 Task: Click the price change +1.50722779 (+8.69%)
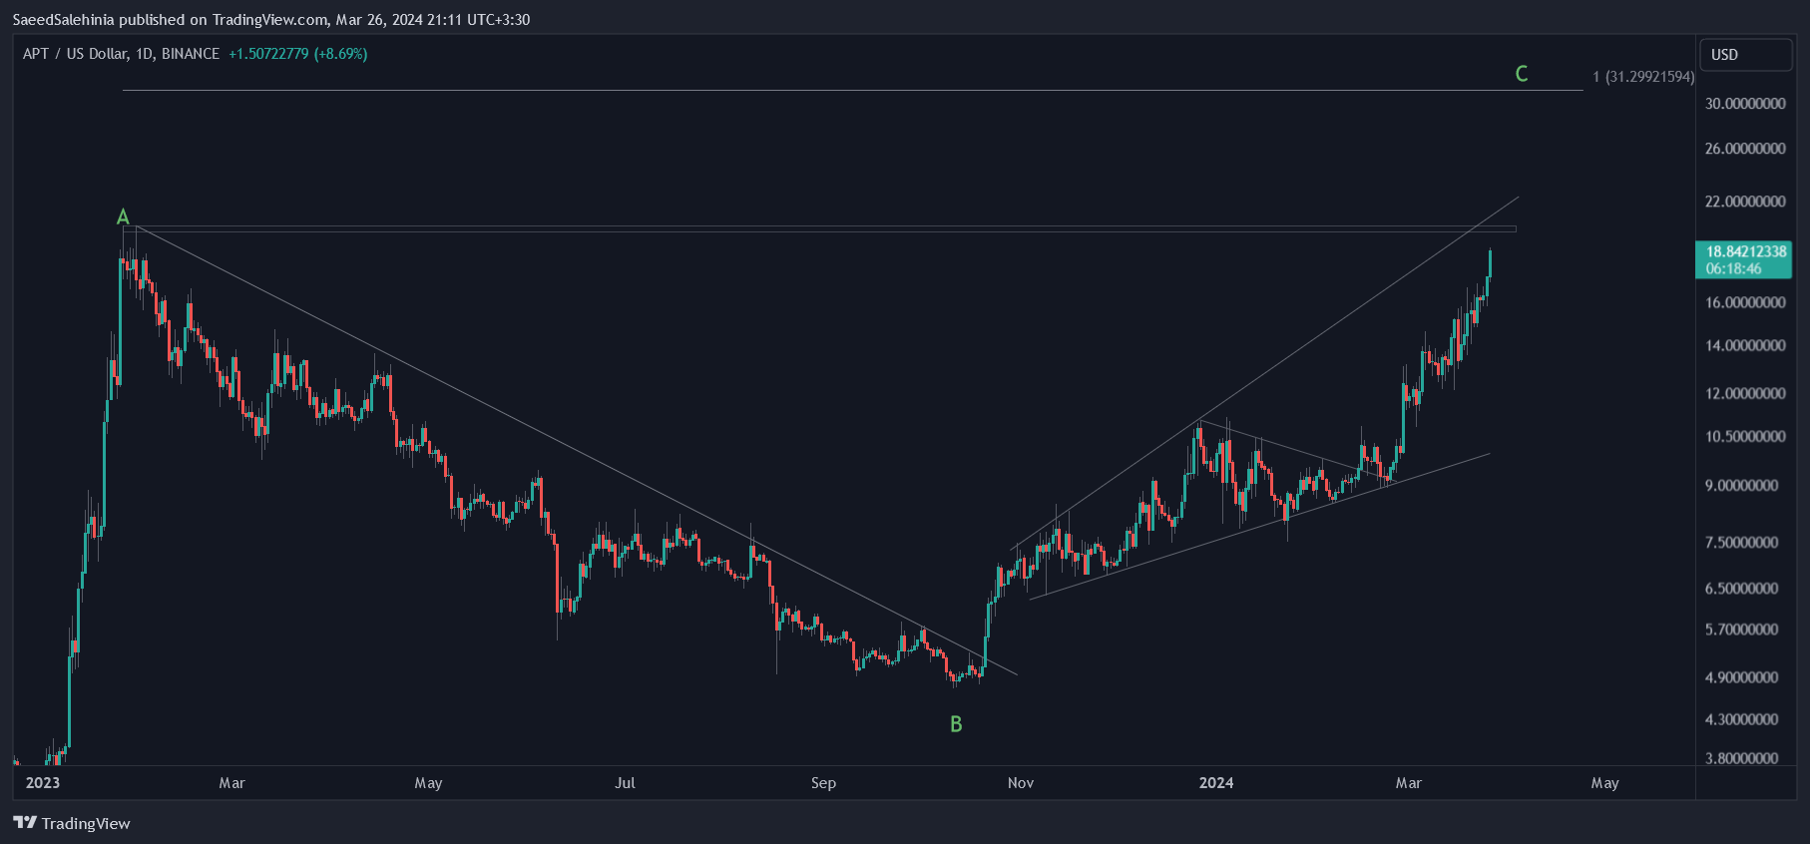298,54
